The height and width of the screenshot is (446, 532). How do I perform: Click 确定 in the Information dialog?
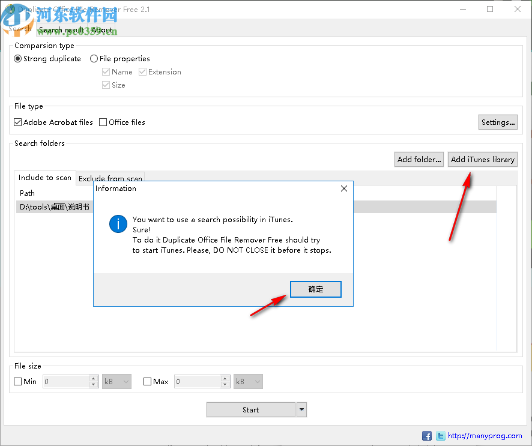(x=315, y=289)
